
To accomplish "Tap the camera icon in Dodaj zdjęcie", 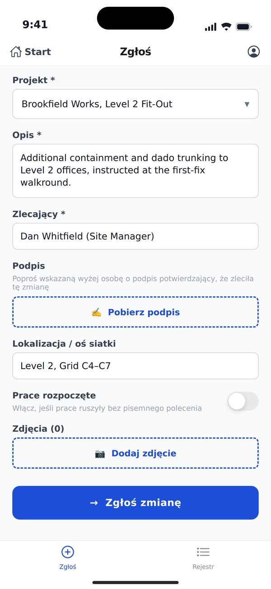I will (x=100, y=453).
